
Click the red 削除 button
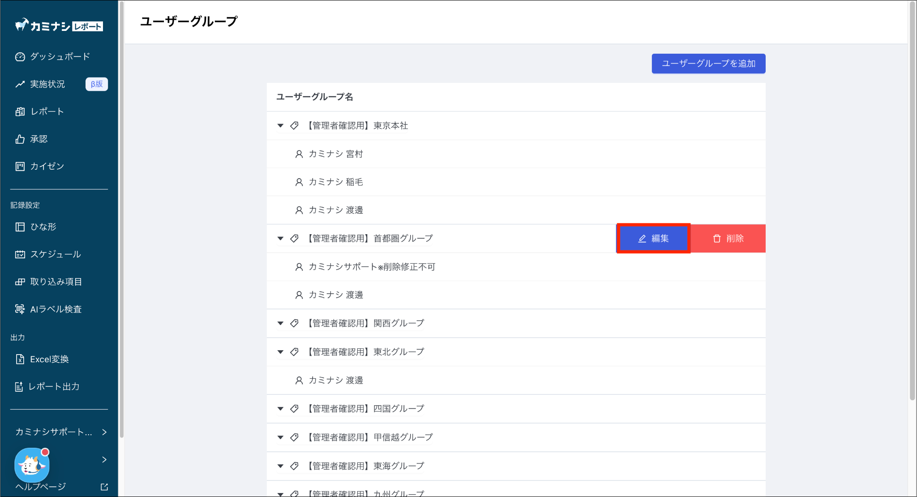728,239
